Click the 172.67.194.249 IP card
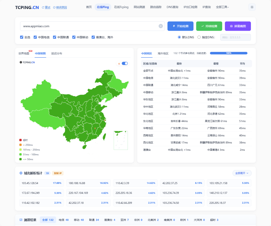Screen dimensions: 271x226 point(42,193)
